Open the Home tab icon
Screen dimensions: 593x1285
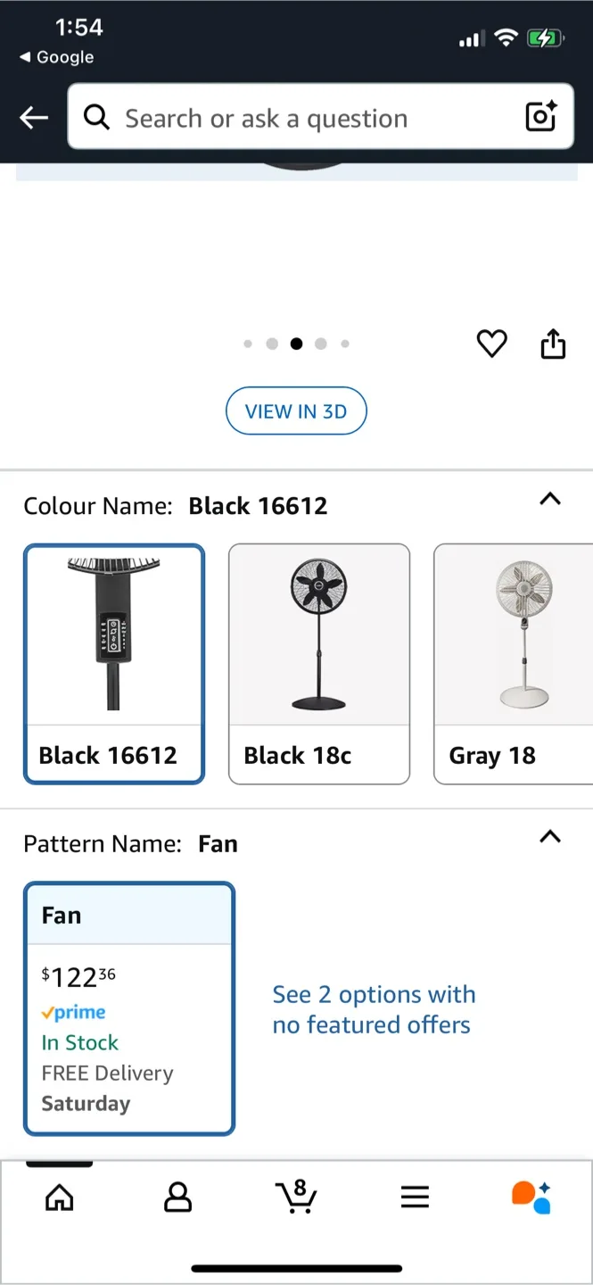coord(59,1198)
